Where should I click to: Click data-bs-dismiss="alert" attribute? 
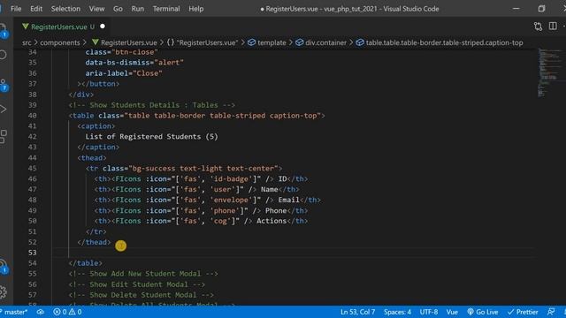[x=134, y=63]
